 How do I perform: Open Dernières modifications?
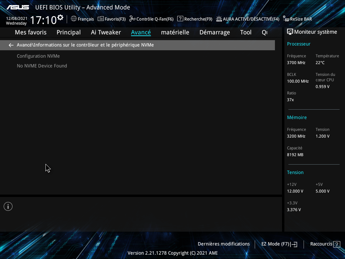tap(224, 244)
